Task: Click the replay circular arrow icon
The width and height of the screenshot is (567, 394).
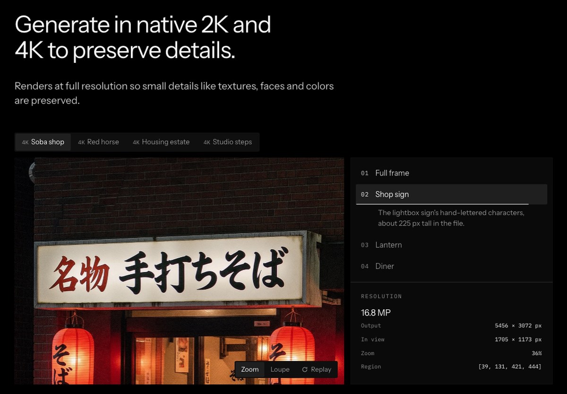Action: click(305, 369)
